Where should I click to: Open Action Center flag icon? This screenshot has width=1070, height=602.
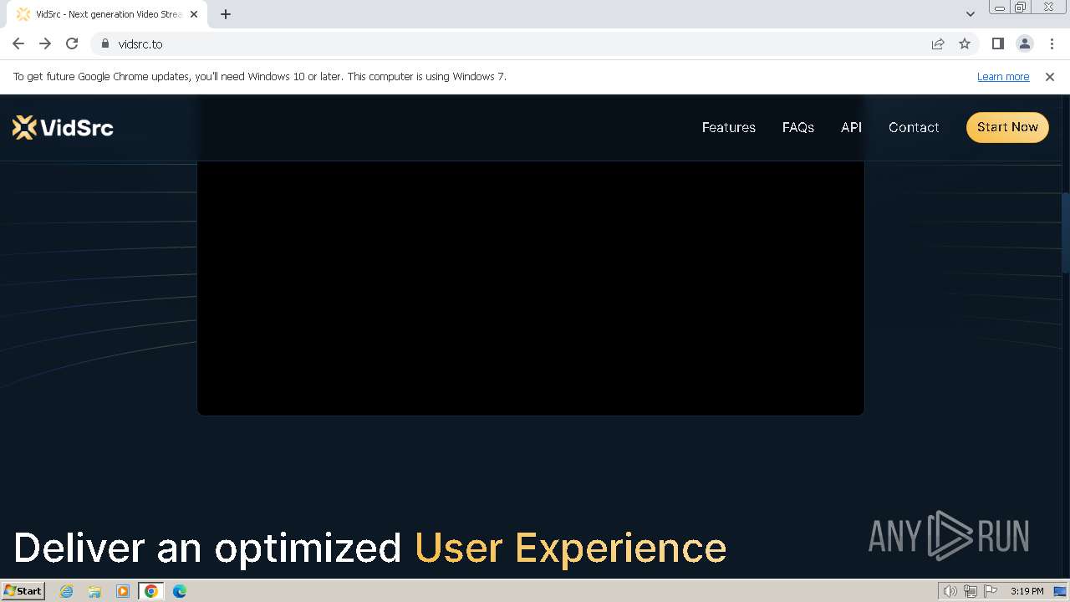tap(991, 591)
